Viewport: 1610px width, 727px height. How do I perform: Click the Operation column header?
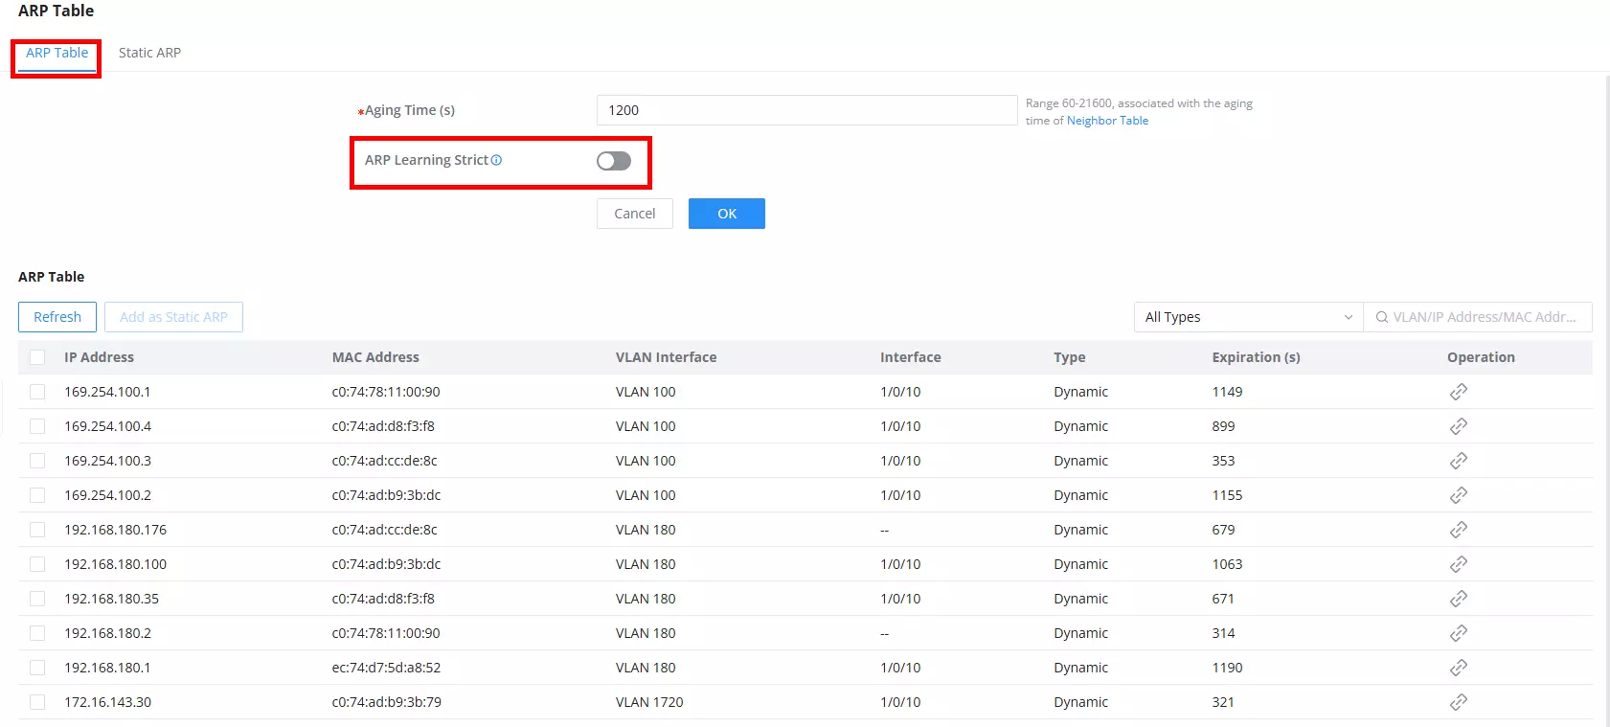(x=1481, y=357)
